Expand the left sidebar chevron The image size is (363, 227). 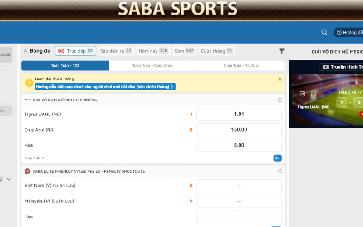click(9, 179)
